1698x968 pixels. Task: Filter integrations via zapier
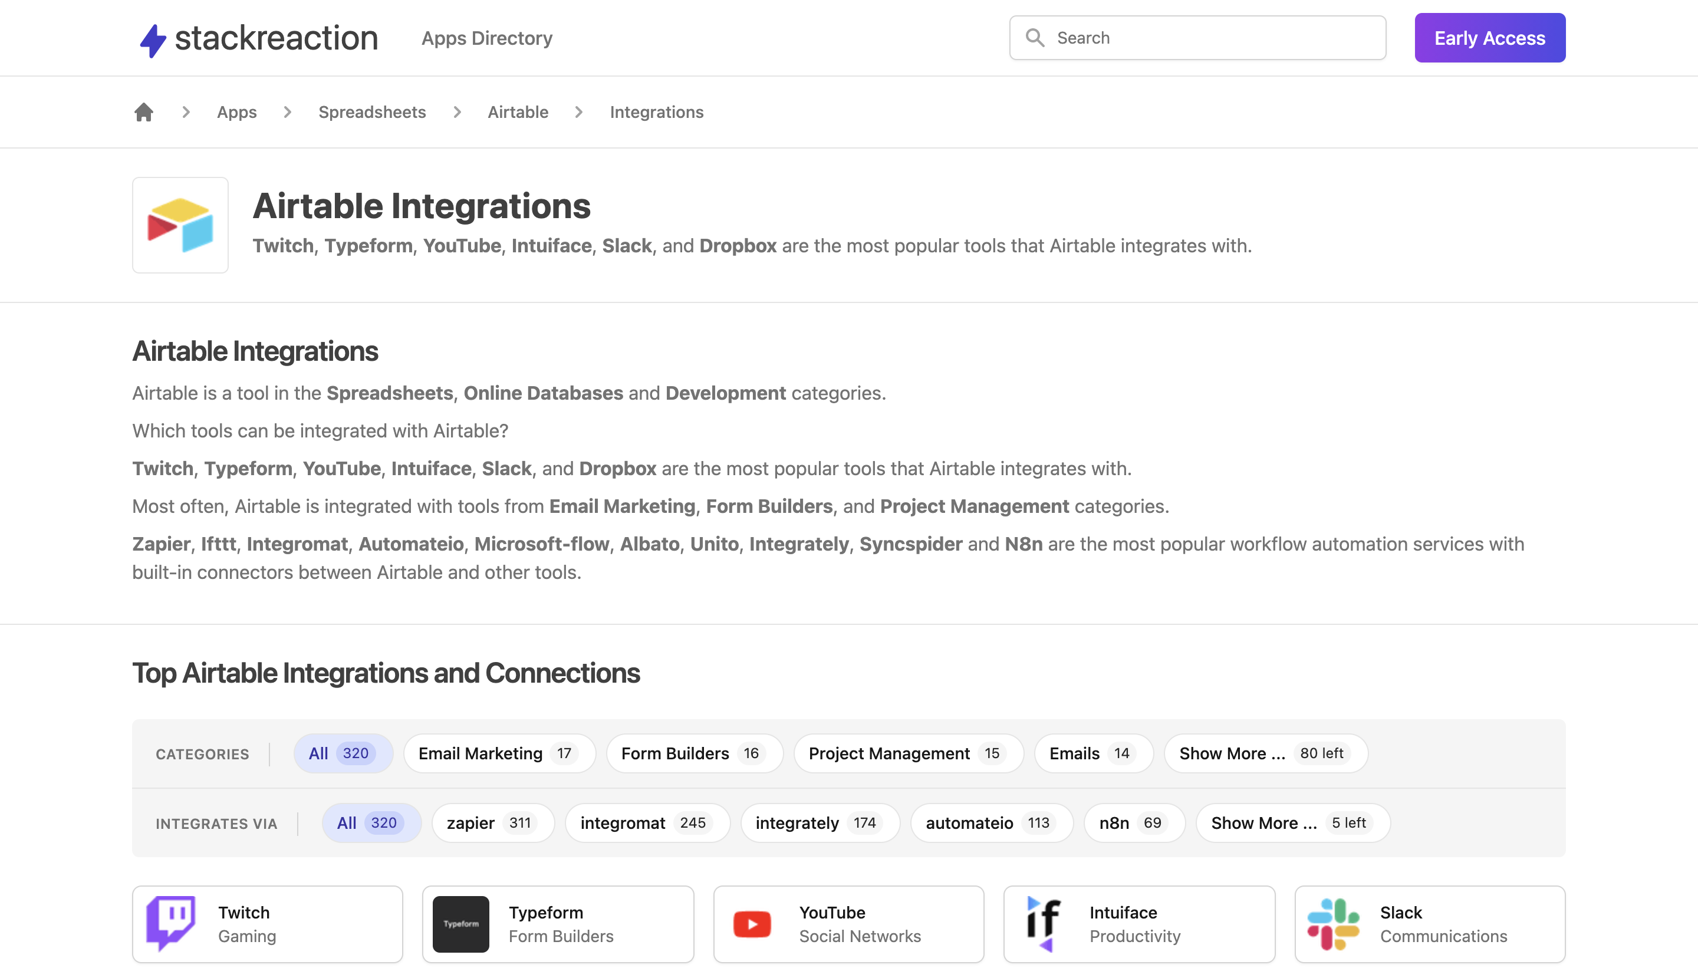(x=493, y=823)
